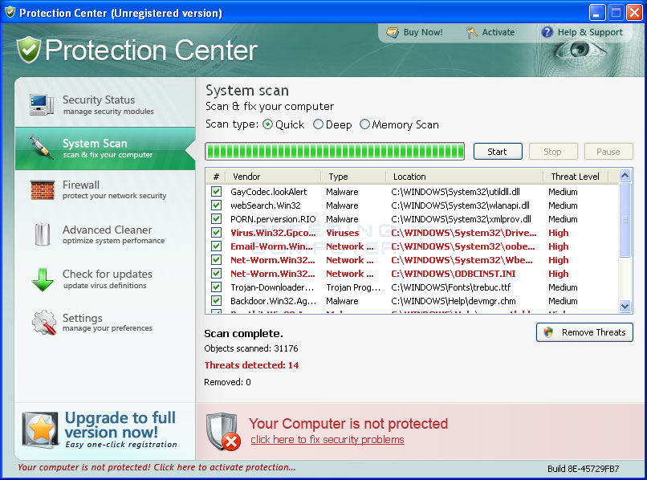Uncheck the Wbe... location threat checkbox
647x480 pixels.
(216, 259)
